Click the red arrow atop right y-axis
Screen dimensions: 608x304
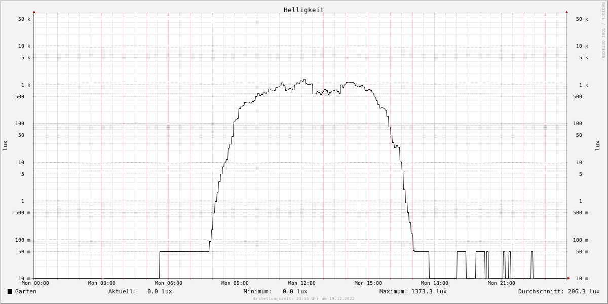pos(566,12)
